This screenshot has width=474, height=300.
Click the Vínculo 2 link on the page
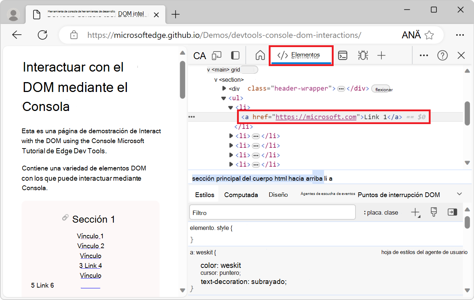90,246
